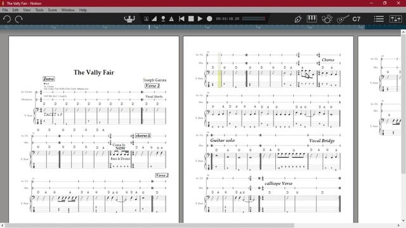The image size is (406, 228).
Task: Show the virtual piano keyboard
Action: click(311, 19)
